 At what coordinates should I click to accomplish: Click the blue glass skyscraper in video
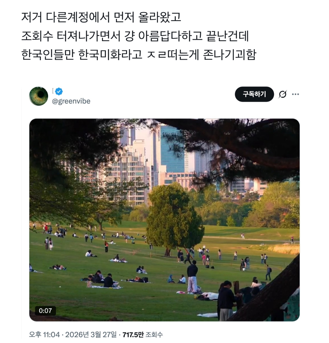(x=172, y=149)
